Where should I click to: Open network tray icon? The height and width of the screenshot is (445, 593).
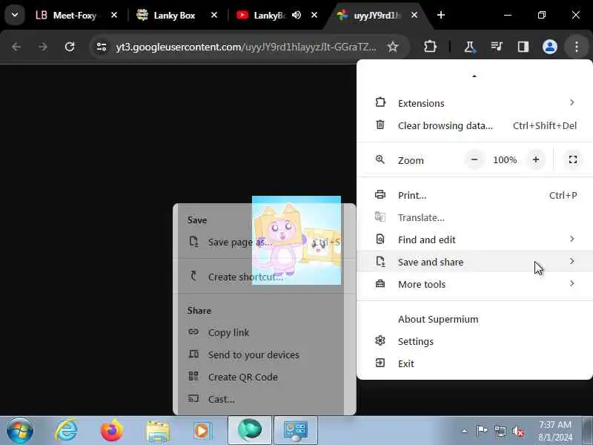pyautogui.click(x=500, y=431)
